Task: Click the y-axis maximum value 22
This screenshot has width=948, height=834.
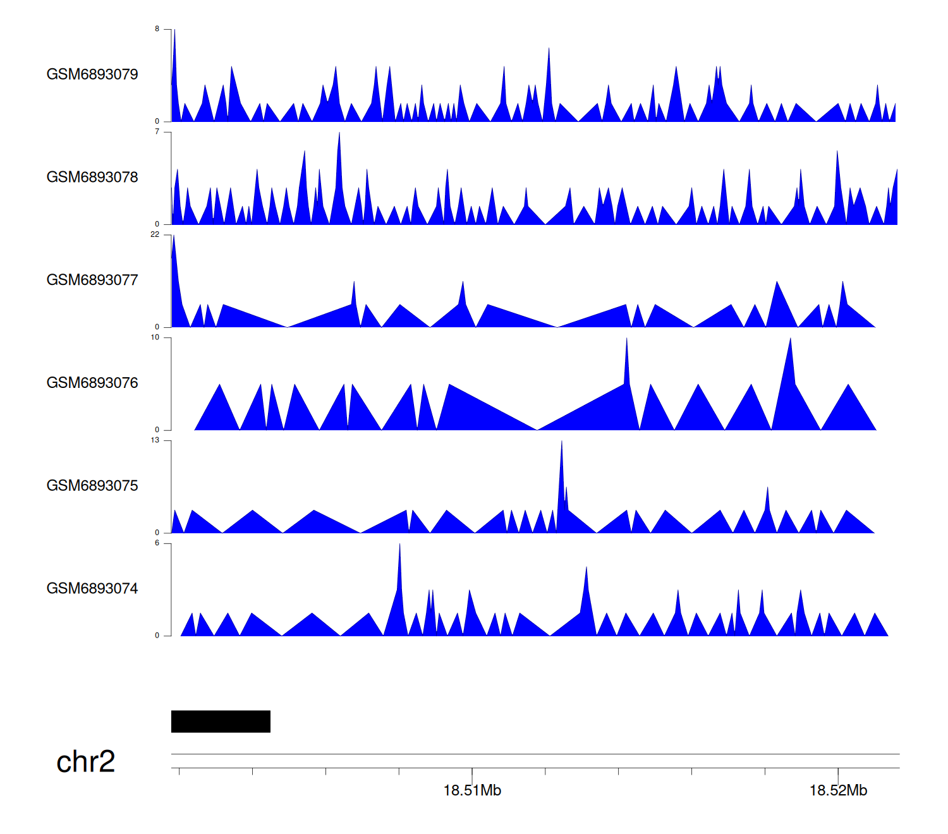Action: click(x=155, y=234)
